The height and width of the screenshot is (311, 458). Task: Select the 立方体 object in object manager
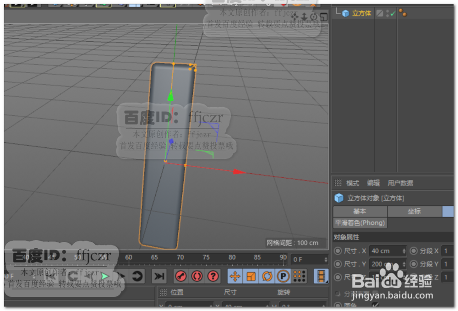tap(361, 13)
